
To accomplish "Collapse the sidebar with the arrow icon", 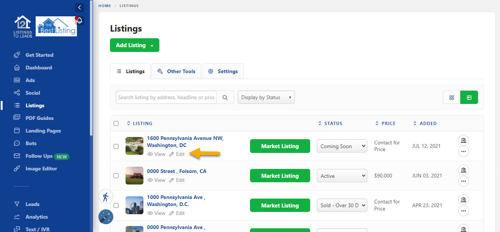I will pyautogui.click(x=79, y=7).
